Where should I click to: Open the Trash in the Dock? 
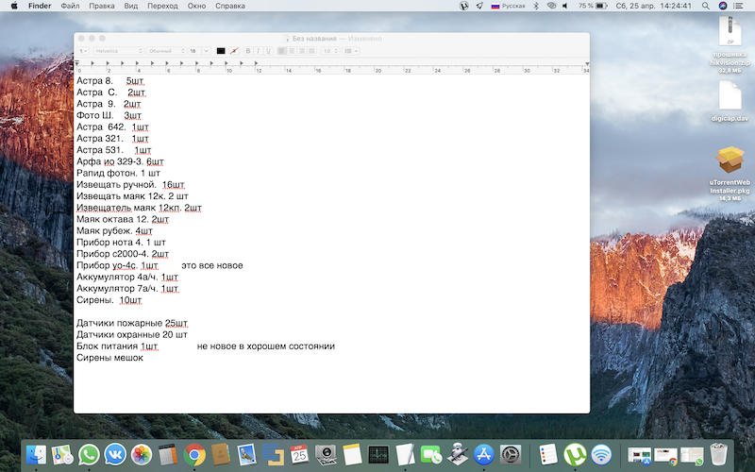[718, 455]
